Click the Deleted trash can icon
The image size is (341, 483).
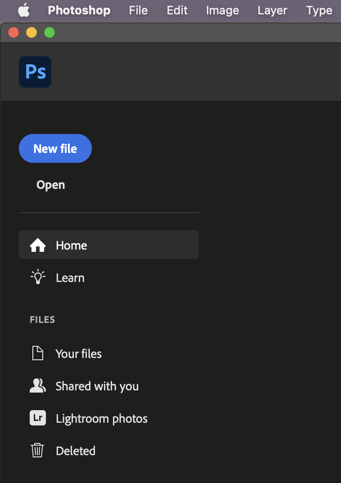(37, 450)
